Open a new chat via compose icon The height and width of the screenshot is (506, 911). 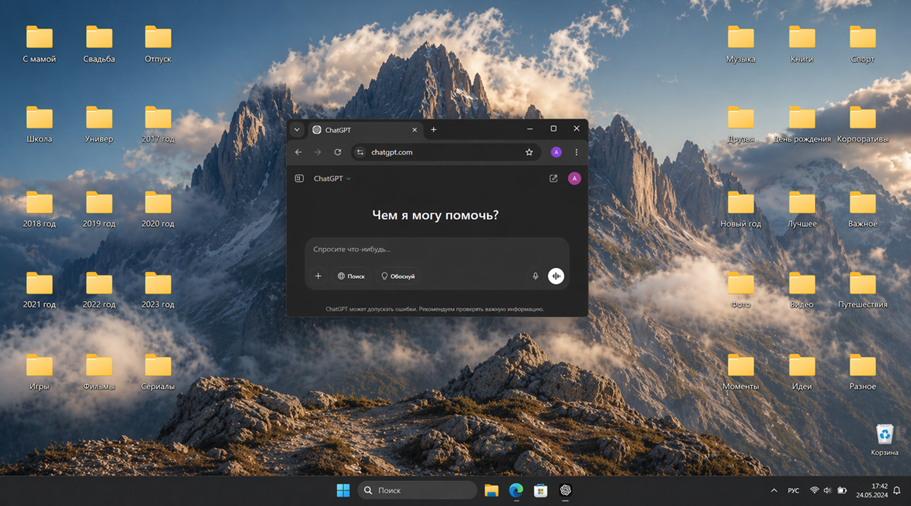pyautogui.click(x=553, y=178)
